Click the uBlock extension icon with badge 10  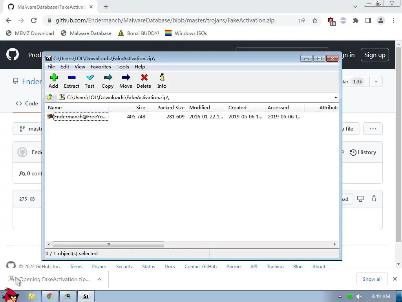331,21
